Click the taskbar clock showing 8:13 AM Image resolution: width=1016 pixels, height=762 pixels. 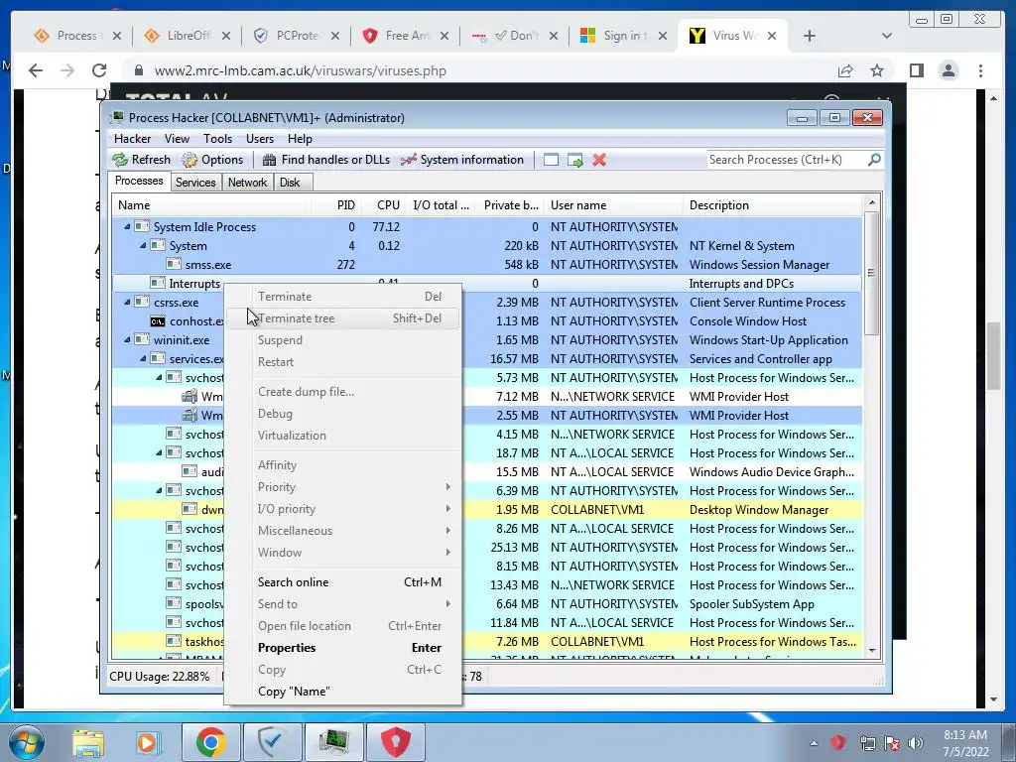965,743
